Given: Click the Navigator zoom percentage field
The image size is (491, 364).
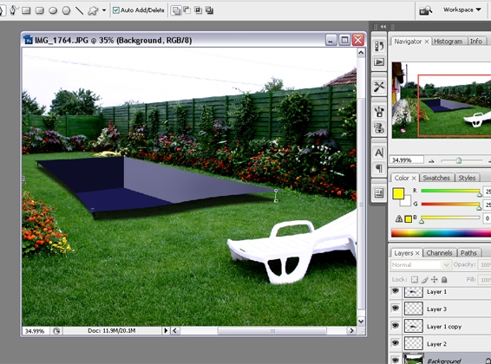Looking at the screenshot, I should 407,160.
